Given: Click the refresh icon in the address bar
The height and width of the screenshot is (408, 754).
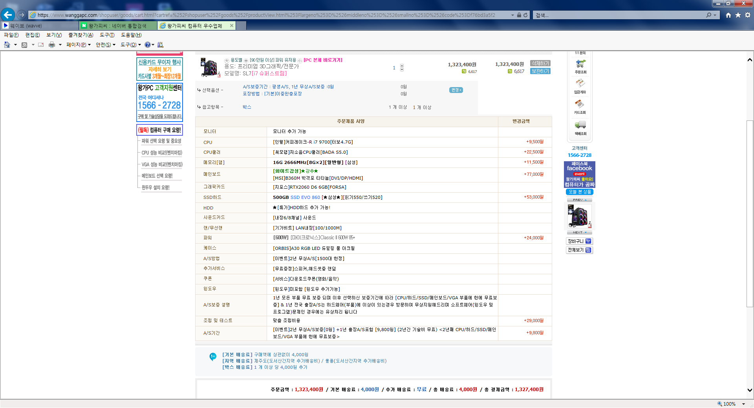Looking at the screenshot, I should (x=525, y=15).
